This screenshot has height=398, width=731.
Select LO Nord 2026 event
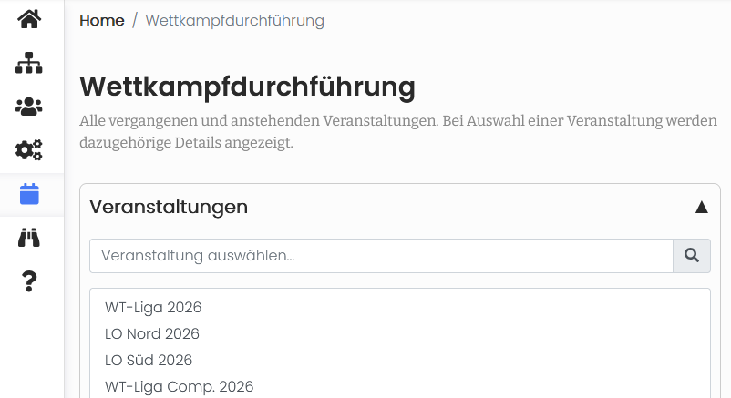coord(152,333)
